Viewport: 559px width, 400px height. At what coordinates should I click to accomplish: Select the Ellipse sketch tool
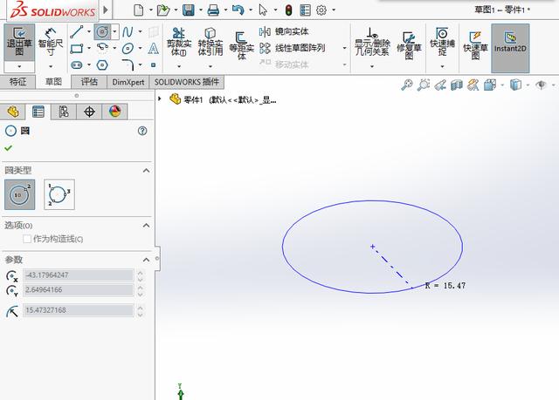pyautogui.click(x=128, y=48)
